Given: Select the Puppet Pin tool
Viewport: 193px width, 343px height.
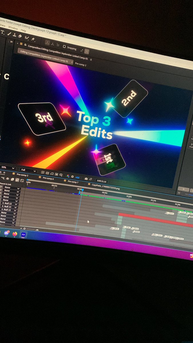Looking at the screenshot, I should (x=33, y=39).
